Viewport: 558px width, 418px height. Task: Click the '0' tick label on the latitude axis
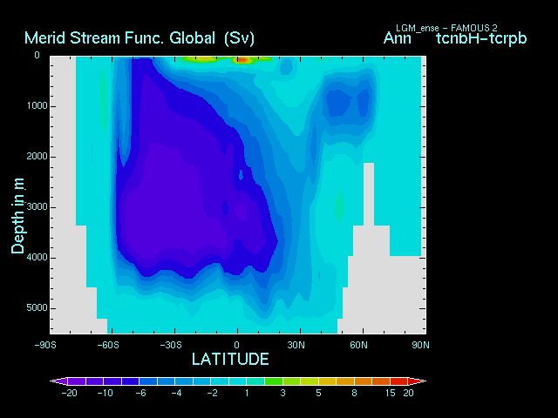[x=236, y=345]
